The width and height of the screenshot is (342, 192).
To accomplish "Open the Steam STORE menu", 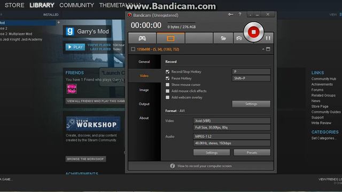I will (x=14, y=5).
